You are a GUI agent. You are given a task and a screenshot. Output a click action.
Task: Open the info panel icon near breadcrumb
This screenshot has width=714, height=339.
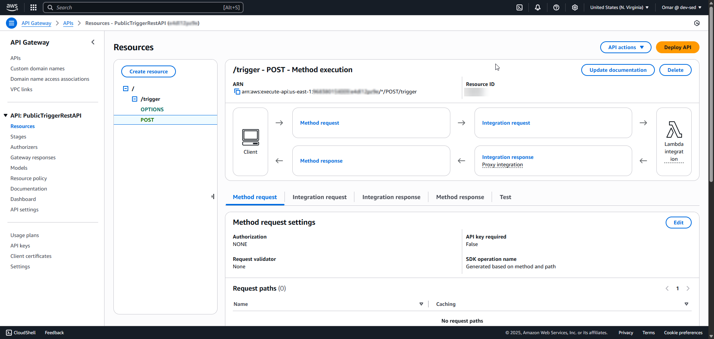(697, 23)
